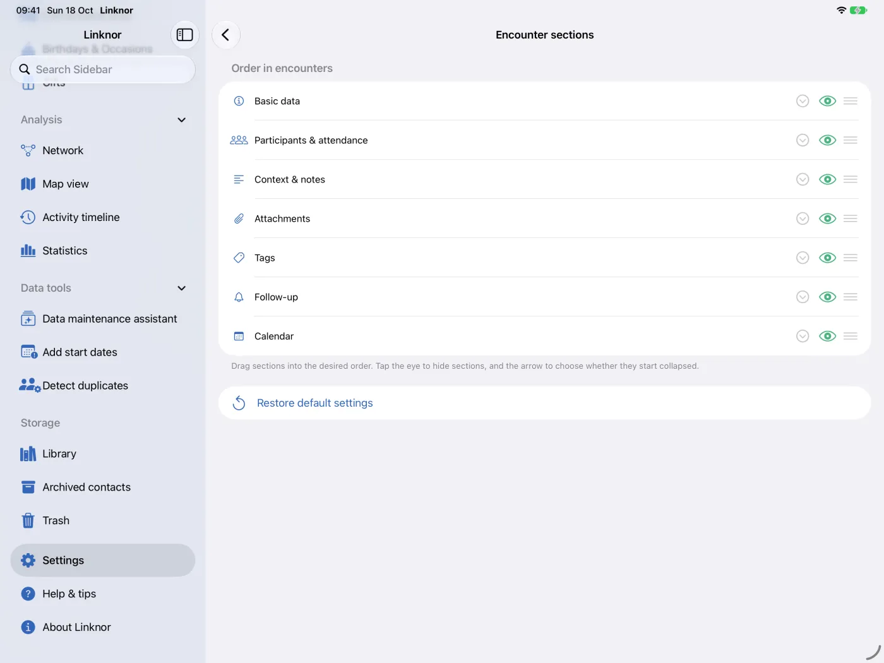Click the Activity timeline clock icon

28,217
